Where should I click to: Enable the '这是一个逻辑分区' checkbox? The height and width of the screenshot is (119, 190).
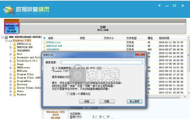[x=68, y=94]
